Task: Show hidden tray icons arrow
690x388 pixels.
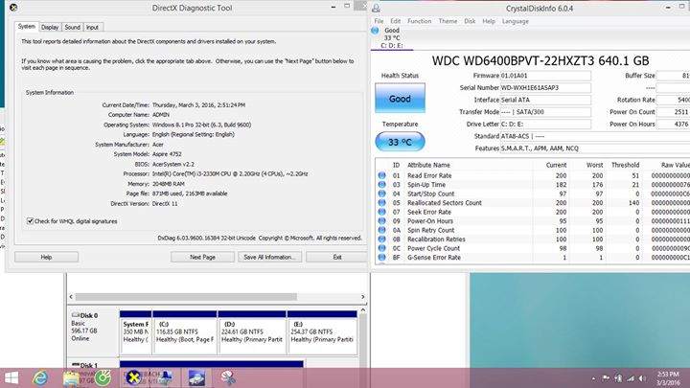Action: coord(593,378)
